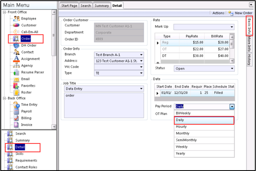
Task: Choose Hourly pay period option
Action: point(204,127)
